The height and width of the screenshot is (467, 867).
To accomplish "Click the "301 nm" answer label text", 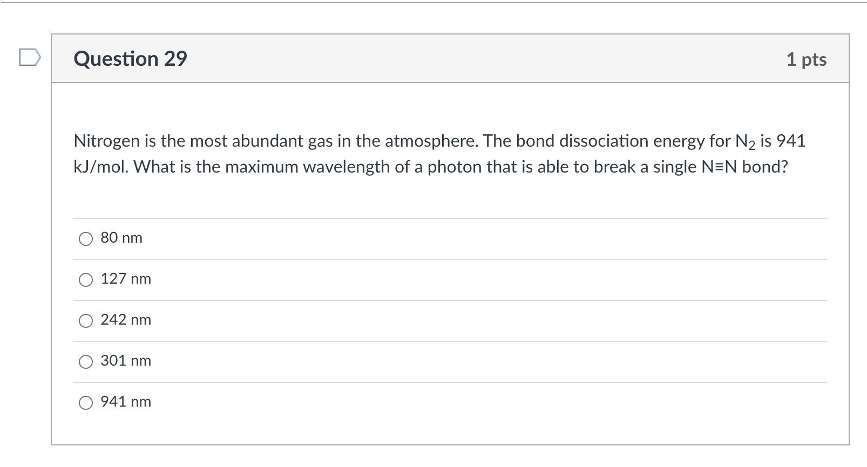I will [x=126, y=361].
